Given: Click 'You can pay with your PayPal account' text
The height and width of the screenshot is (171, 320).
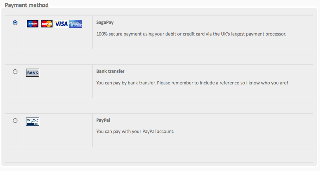Looking at the screenshot, I should click(135, 131).
